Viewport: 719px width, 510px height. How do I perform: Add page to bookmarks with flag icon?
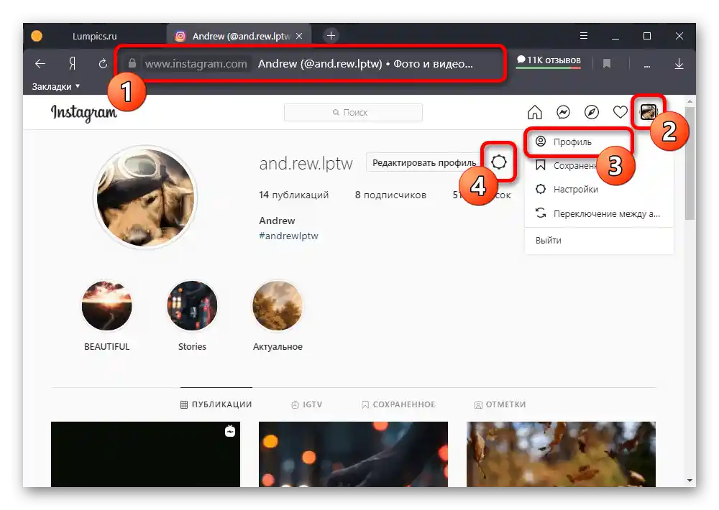pyautogui.click(x=607, y=64)
